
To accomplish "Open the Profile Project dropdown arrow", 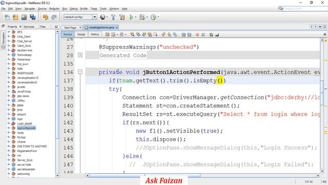I will tap(158, 17).
